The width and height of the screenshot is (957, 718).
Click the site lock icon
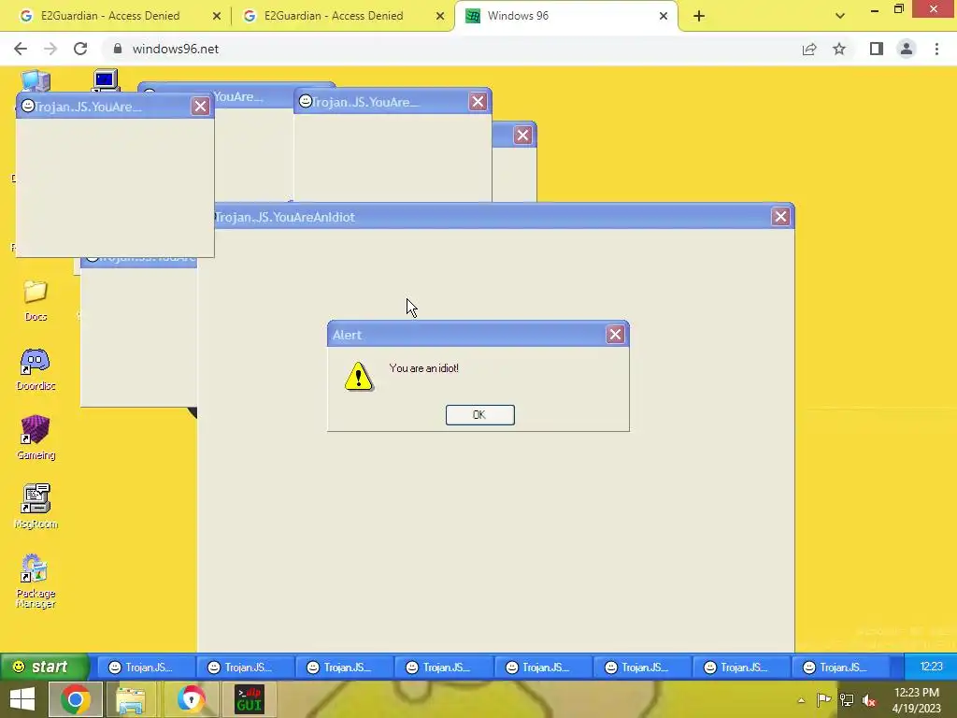(x=118, y=49)
